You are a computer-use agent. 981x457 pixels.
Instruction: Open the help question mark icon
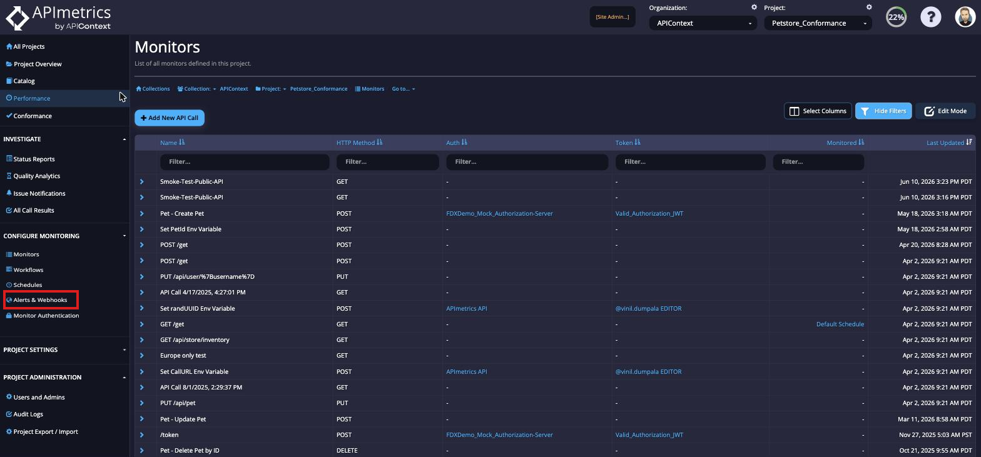click(x=930, y=17)
